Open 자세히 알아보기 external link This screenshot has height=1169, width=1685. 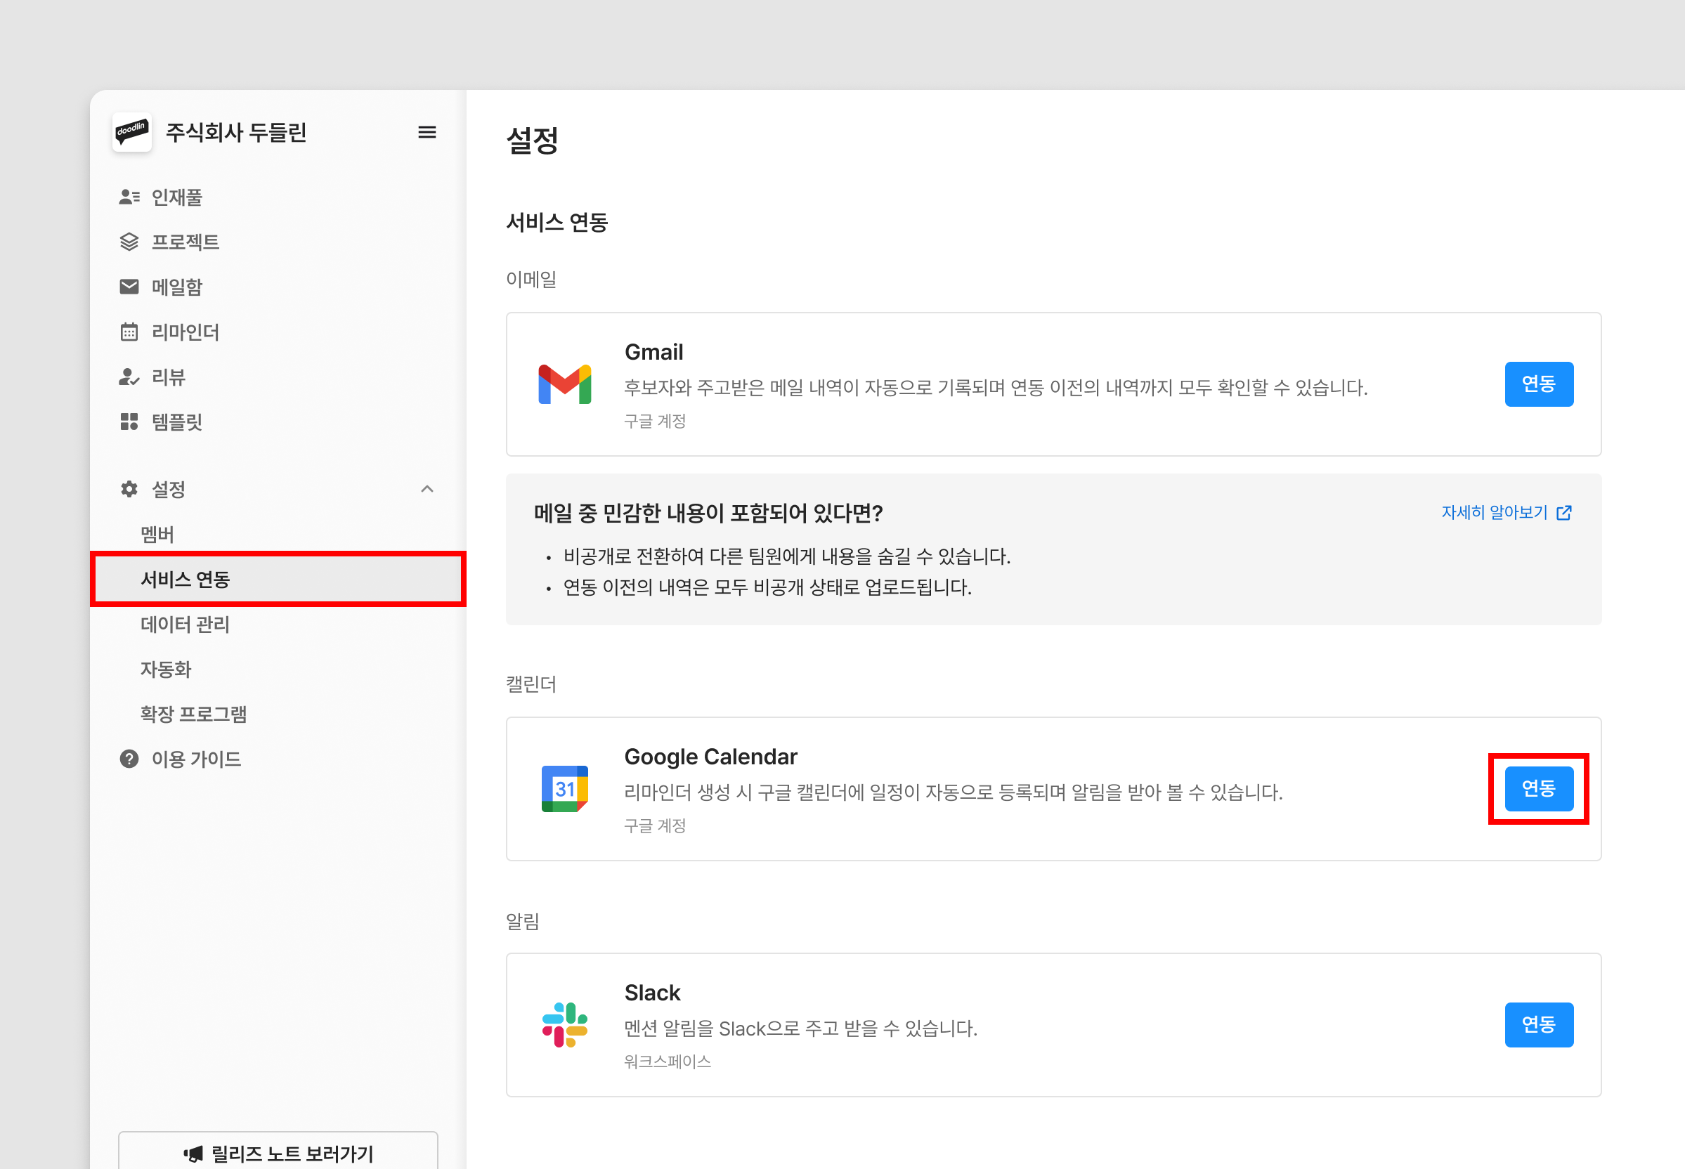point(1506,513)
